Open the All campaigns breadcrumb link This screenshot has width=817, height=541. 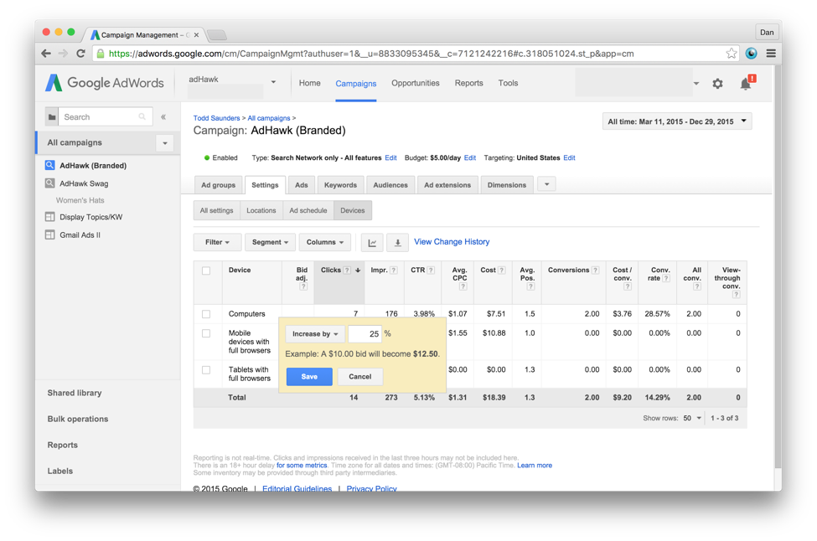(269, 118)
